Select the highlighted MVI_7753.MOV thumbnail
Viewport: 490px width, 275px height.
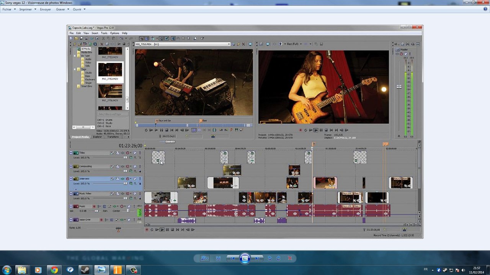point(110,71)
